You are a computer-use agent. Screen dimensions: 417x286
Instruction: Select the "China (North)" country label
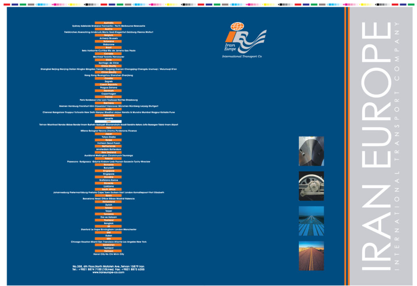click(x=108, y=66)
